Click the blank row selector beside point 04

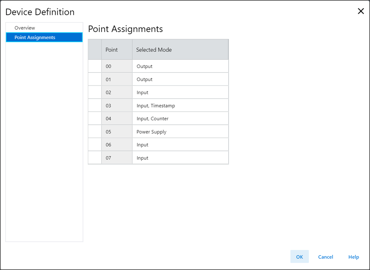point(95,118)
